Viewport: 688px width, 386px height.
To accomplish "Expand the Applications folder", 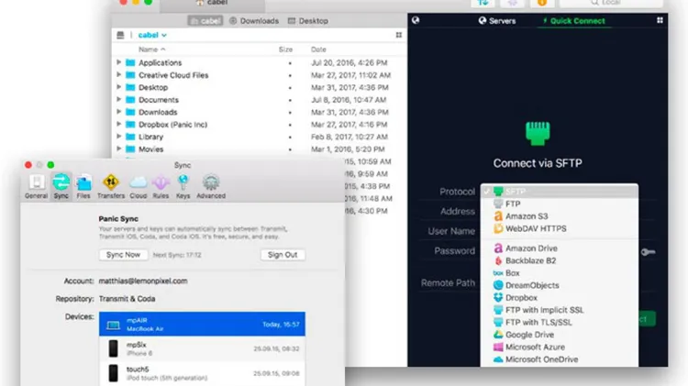I will pyautogui.click(x=118, y=62).
